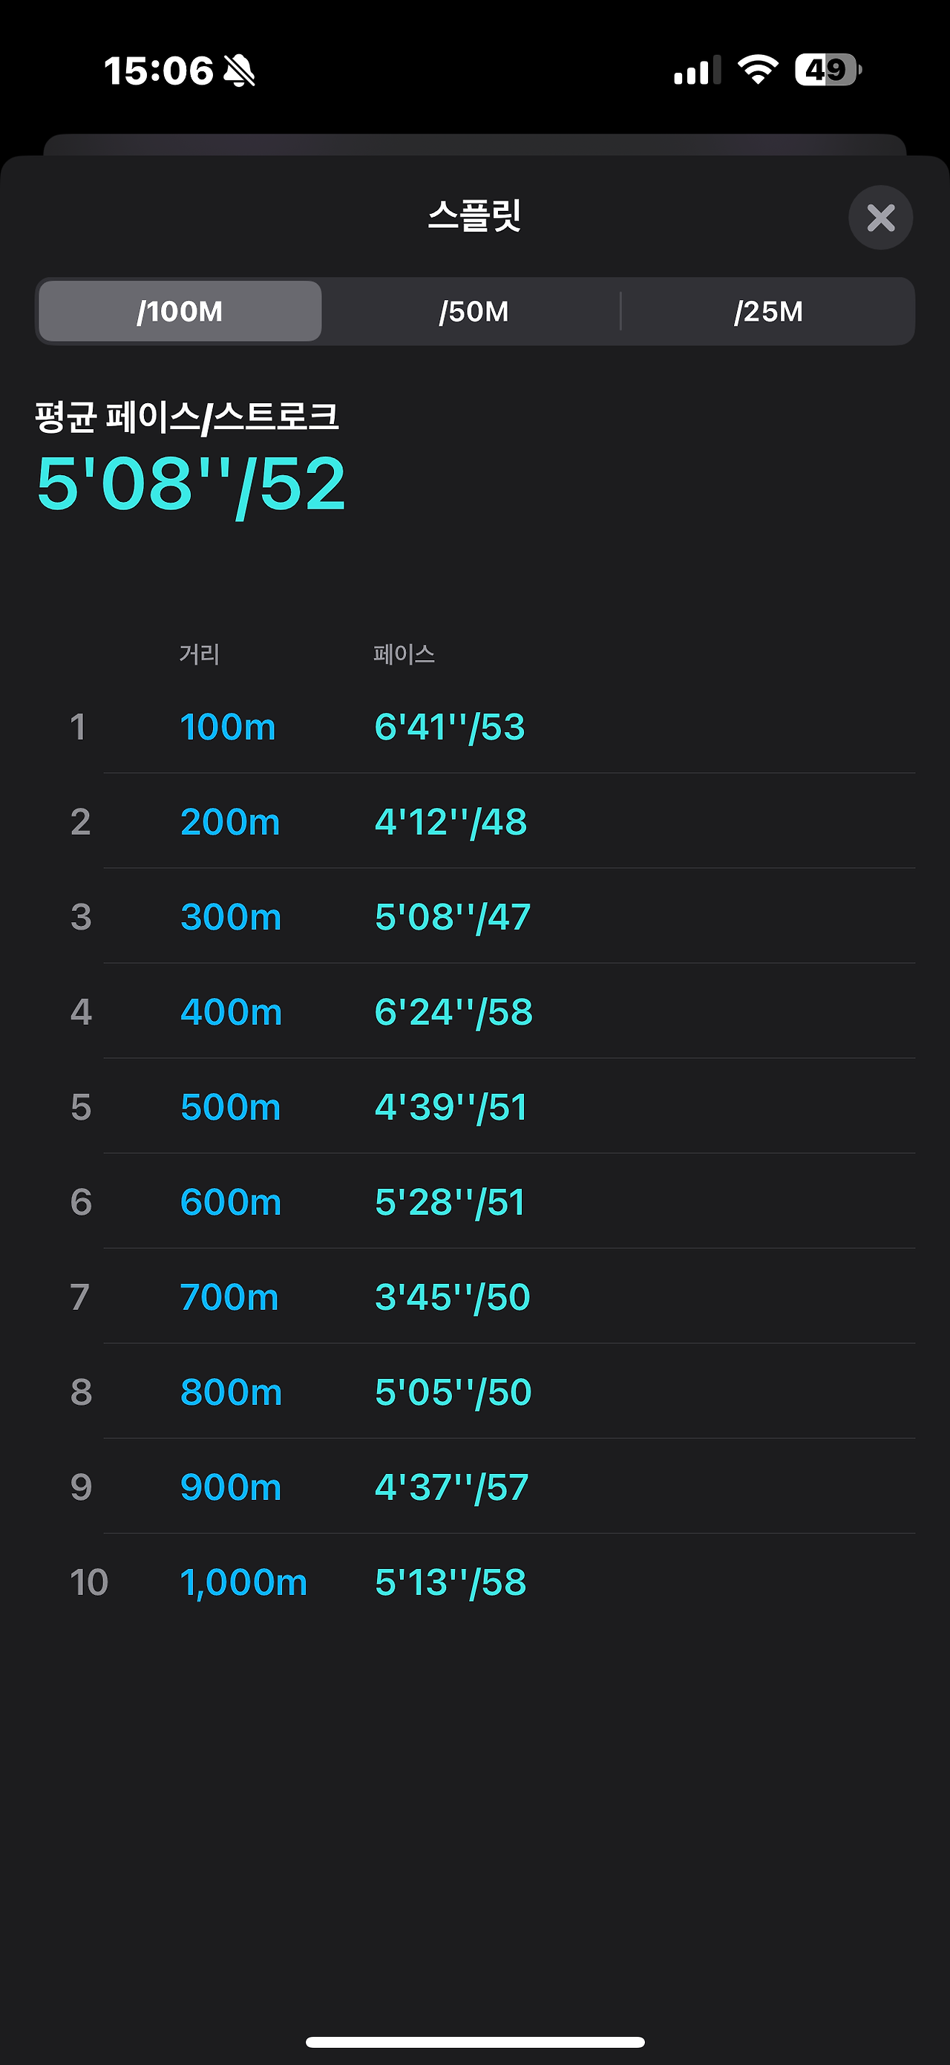Switch to the /25M split tab
This screenshot has width=950, height=2065.
click(x=767, y=311)
